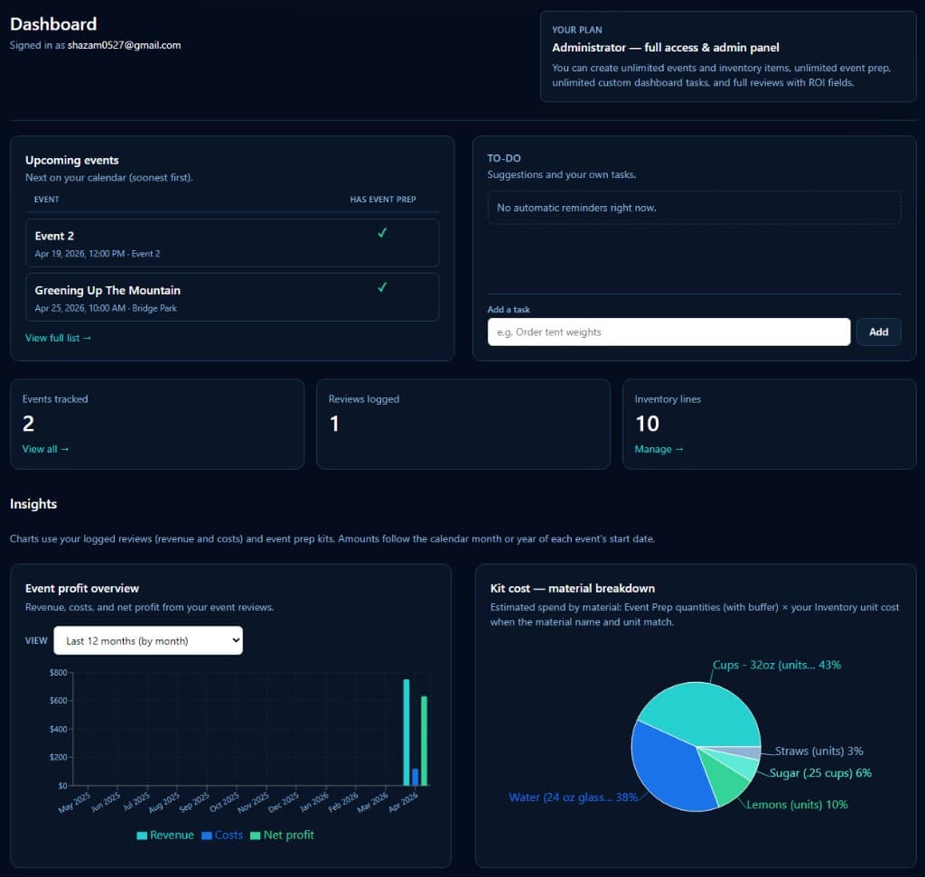Click View all under Events tracked

45,449
